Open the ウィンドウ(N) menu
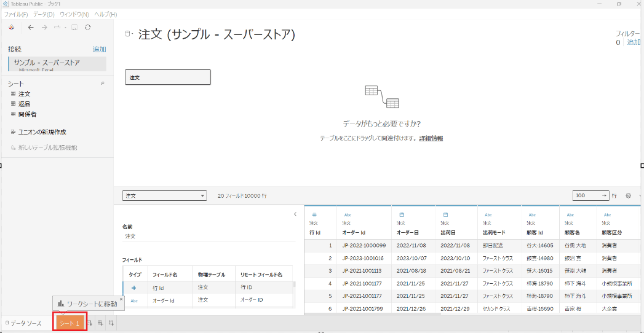This screenshot has width=644, height=333. click(74, 14)
